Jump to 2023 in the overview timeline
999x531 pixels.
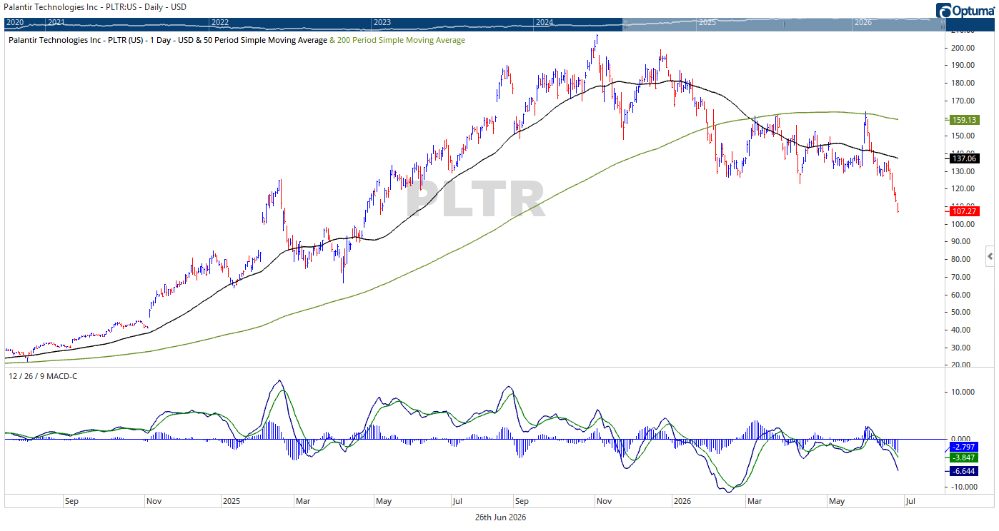382,23
